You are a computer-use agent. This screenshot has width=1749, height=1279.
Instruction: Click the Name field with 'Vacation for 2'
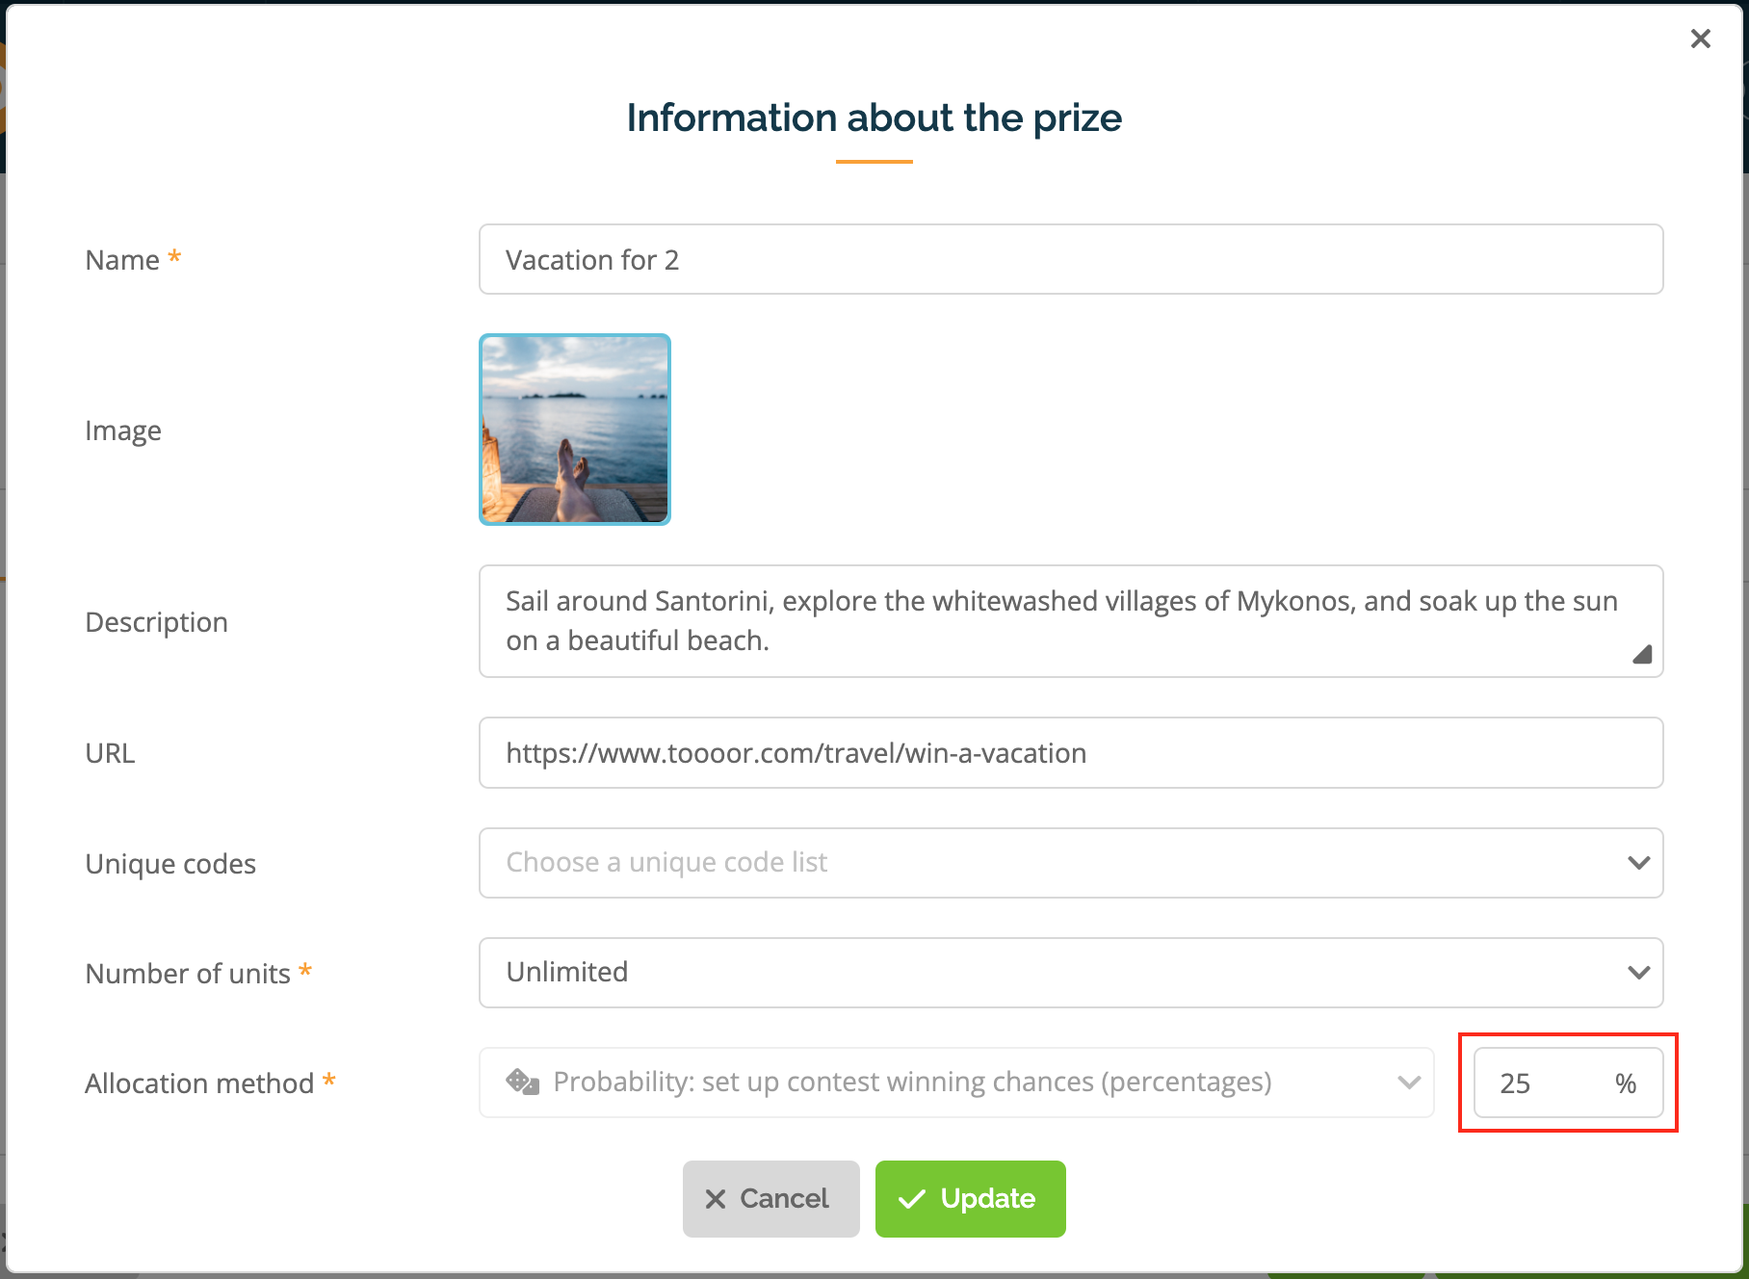1071,259
